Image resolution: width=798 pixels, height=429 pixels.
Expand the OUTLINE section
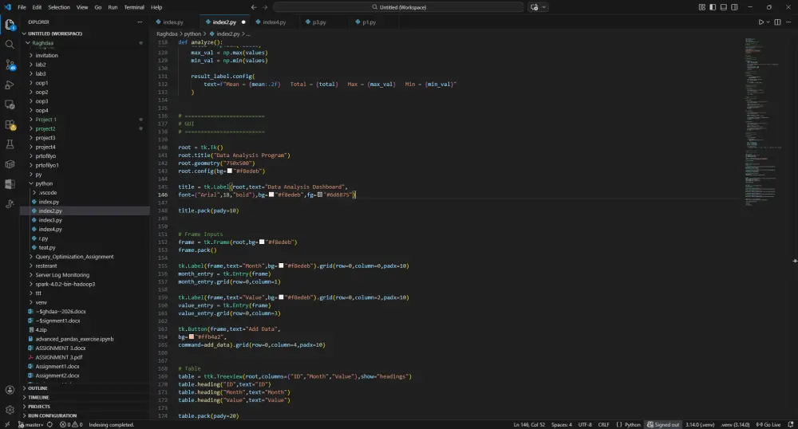point(38,388)
